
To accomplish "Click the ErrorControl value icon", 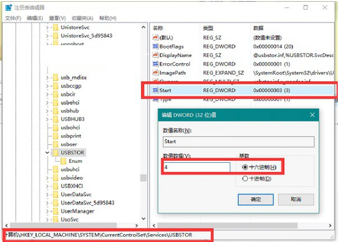I will [x=155, y=64].
